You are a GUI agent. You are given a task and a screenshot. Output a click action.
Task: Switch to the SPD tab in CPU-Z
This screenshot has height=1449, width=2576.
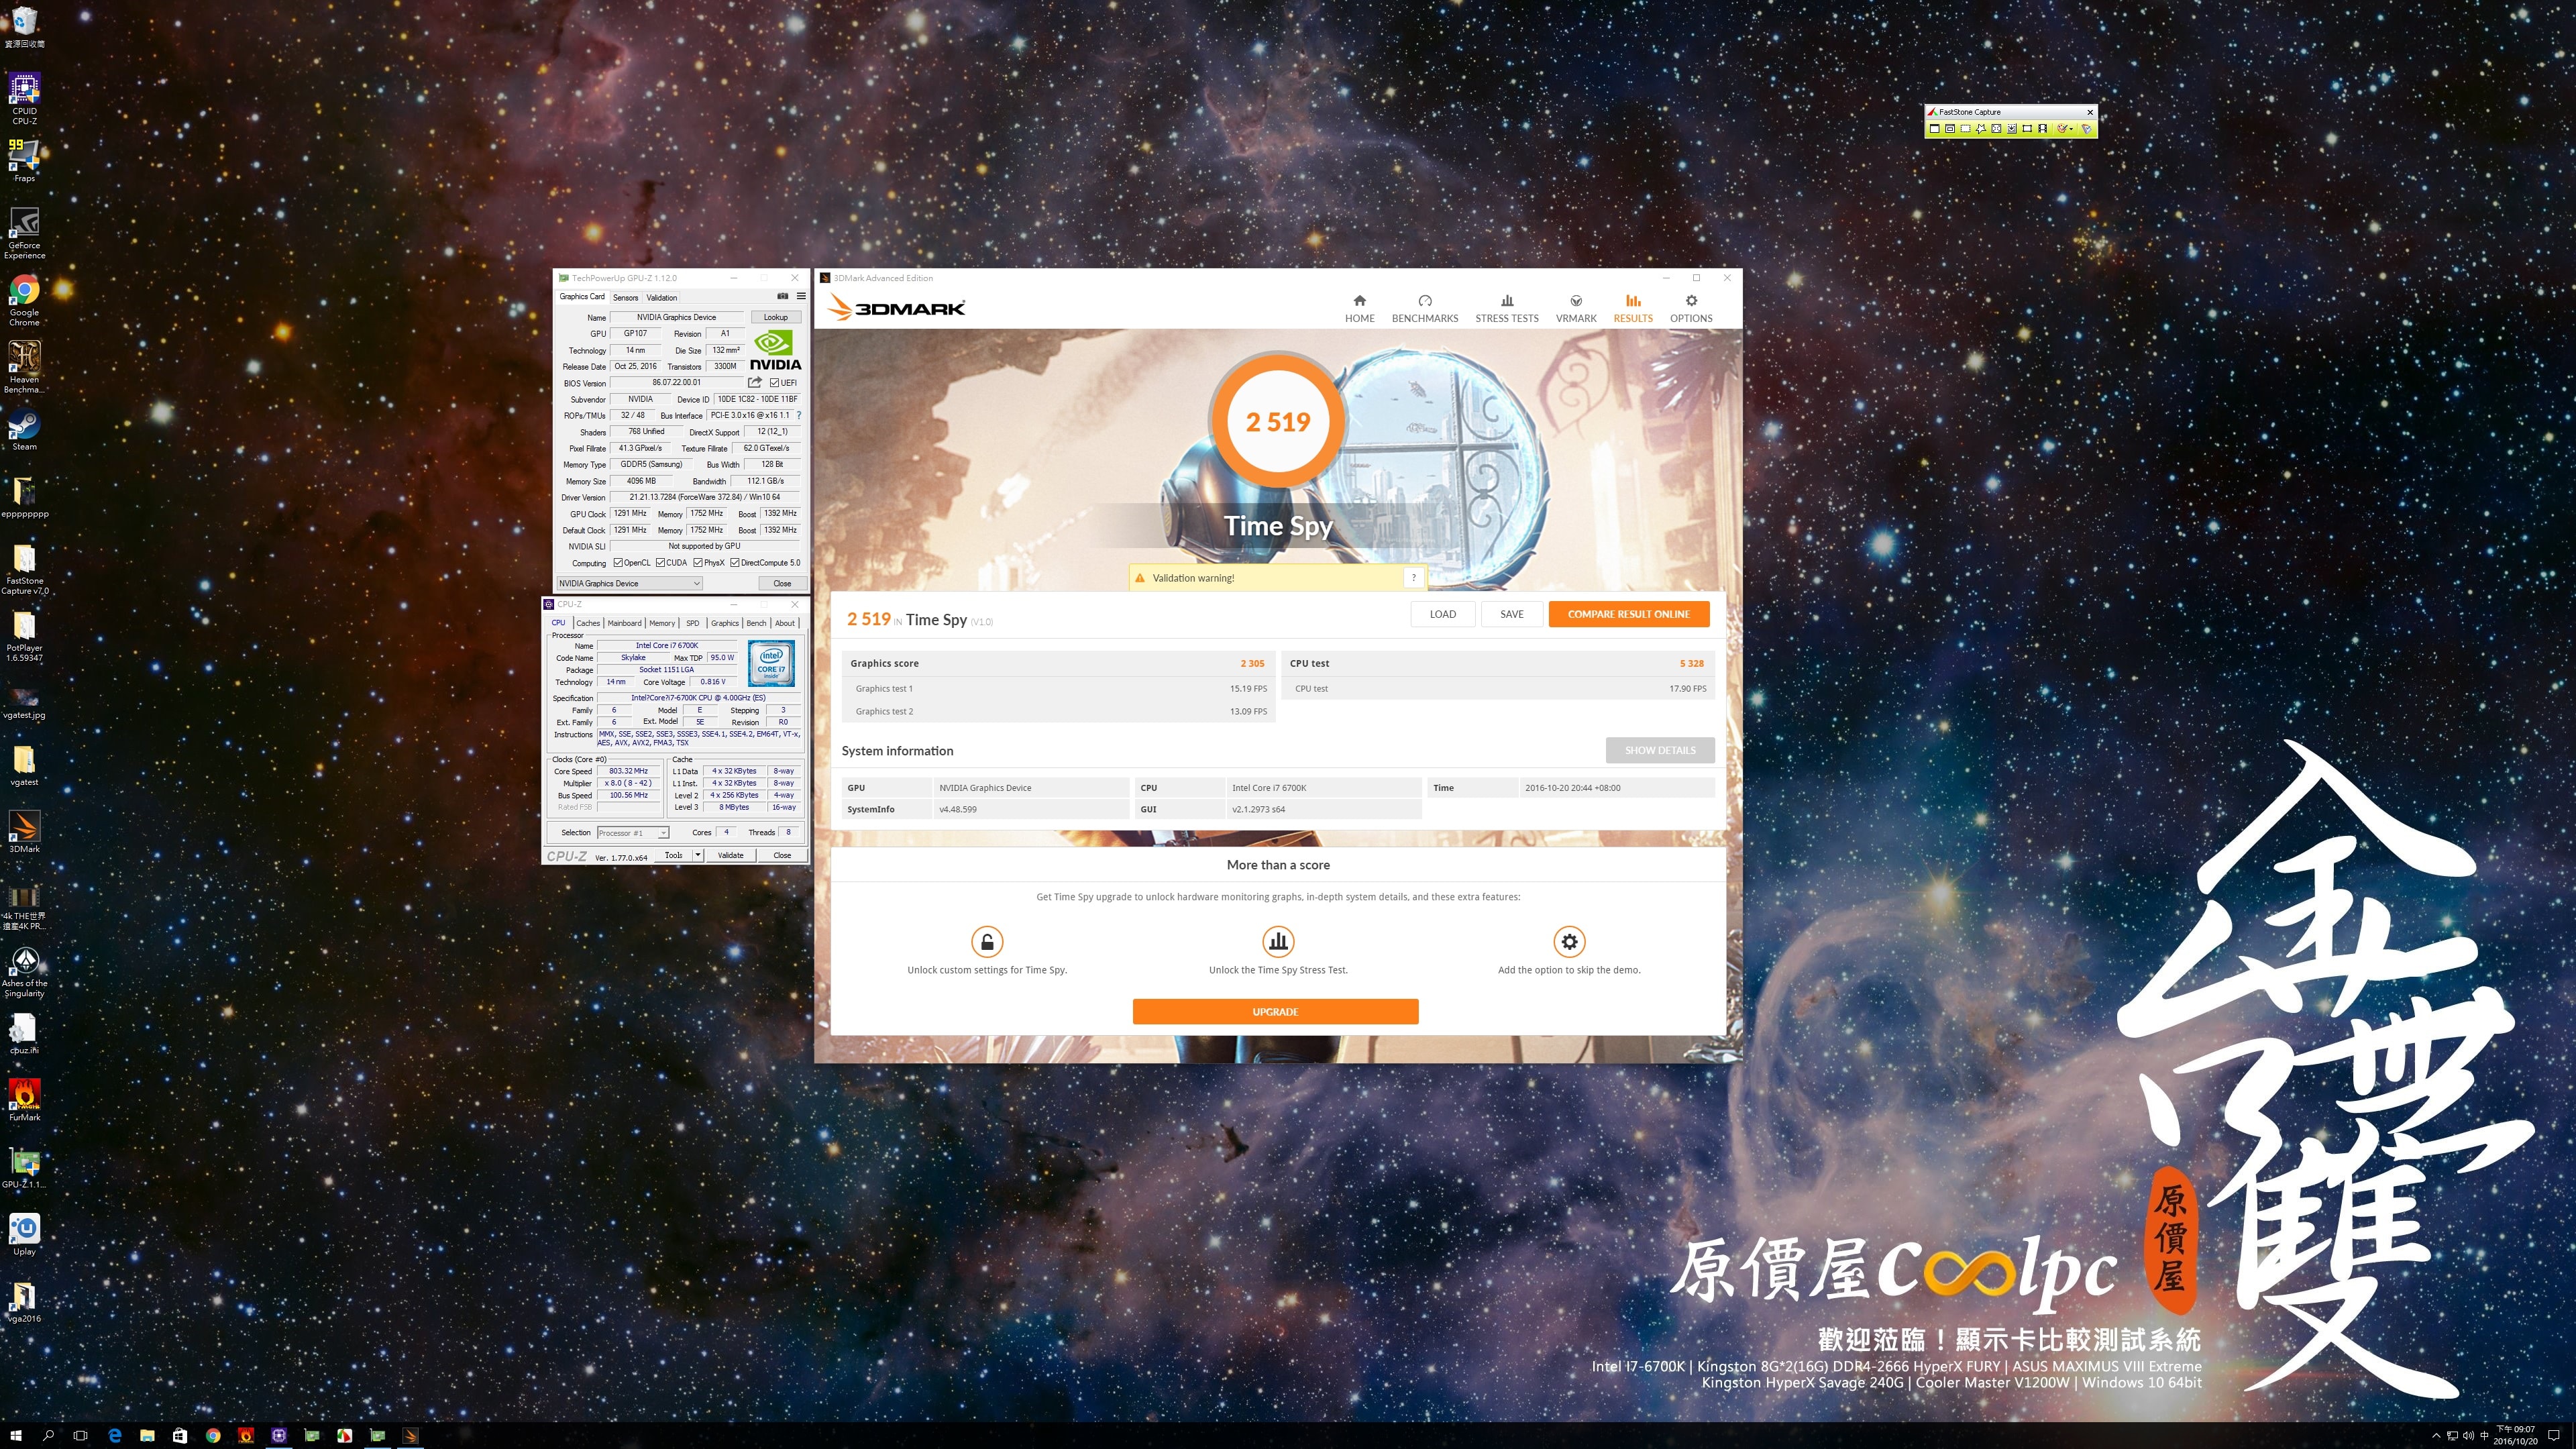(693, 623)
